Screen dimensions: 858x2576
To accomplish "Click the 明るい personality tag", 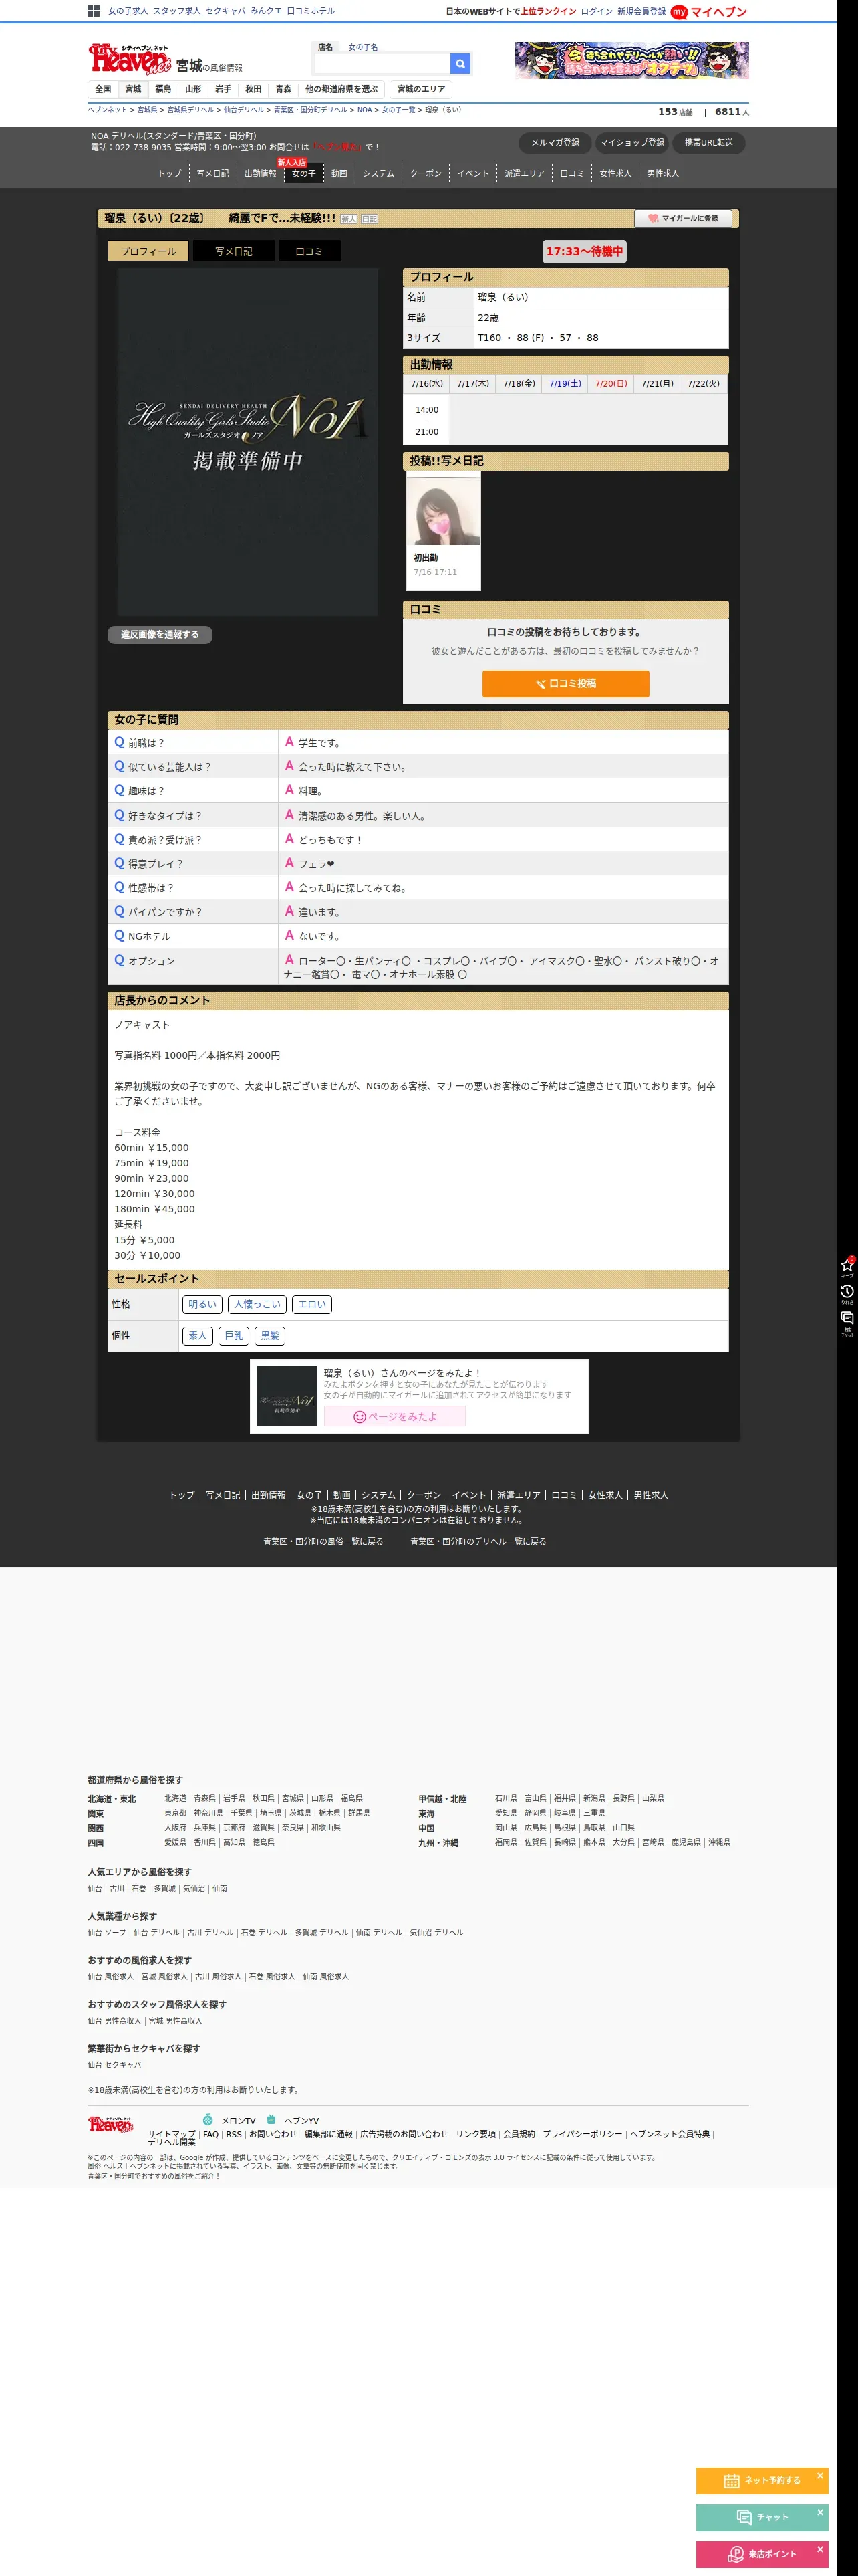I will click(x=202, y=1305).
